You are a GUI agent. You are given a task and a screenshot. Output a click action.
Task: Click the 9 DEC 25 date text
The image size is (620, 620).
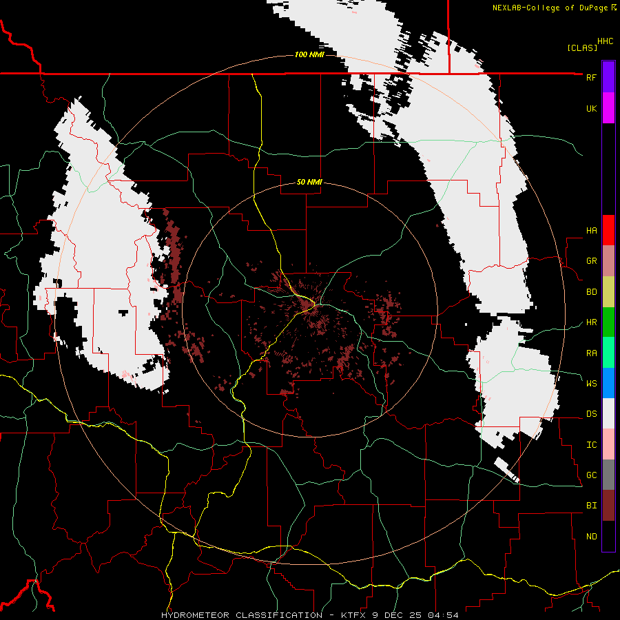click(397, 615)
